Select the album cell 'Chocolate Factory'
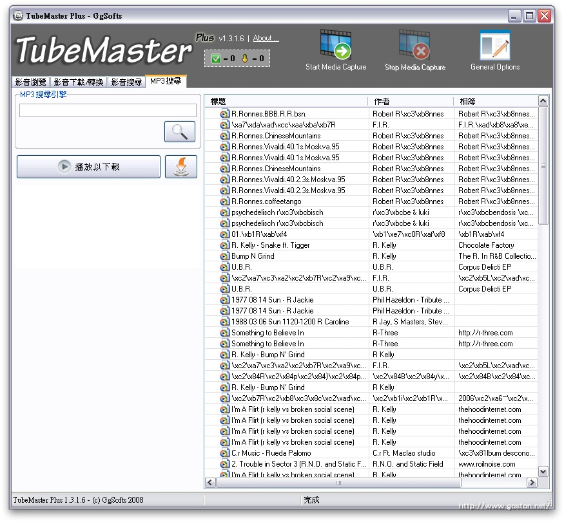Image resolution: width=564 pixels, height=522 pixels. 486,245
